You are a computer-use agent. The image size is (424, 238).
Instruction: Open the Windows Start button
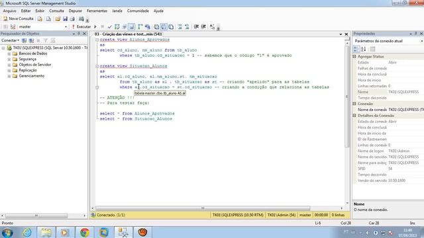coord(7,232)
